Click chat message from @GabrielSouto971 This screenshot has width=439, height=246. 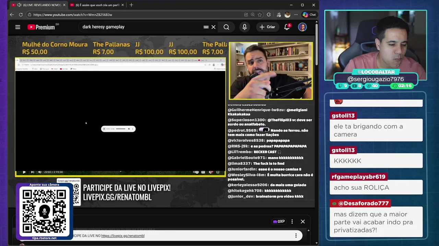point(265,158)
